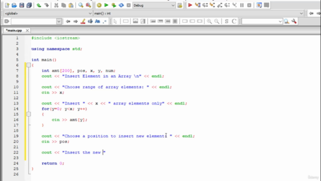Create a new file with the New icon

point(7,5)
